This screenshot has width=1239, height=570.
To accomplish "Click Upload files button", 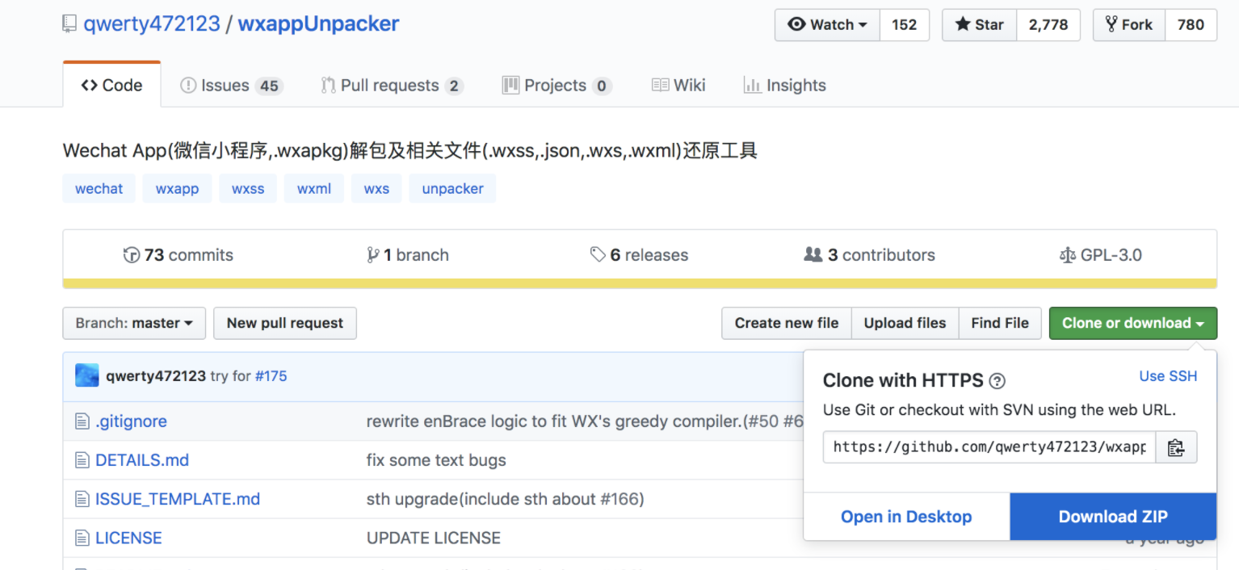I will [x=905, y=323].
